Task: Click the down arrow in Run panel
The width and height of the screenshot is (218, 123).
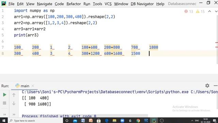Action: 14,103
